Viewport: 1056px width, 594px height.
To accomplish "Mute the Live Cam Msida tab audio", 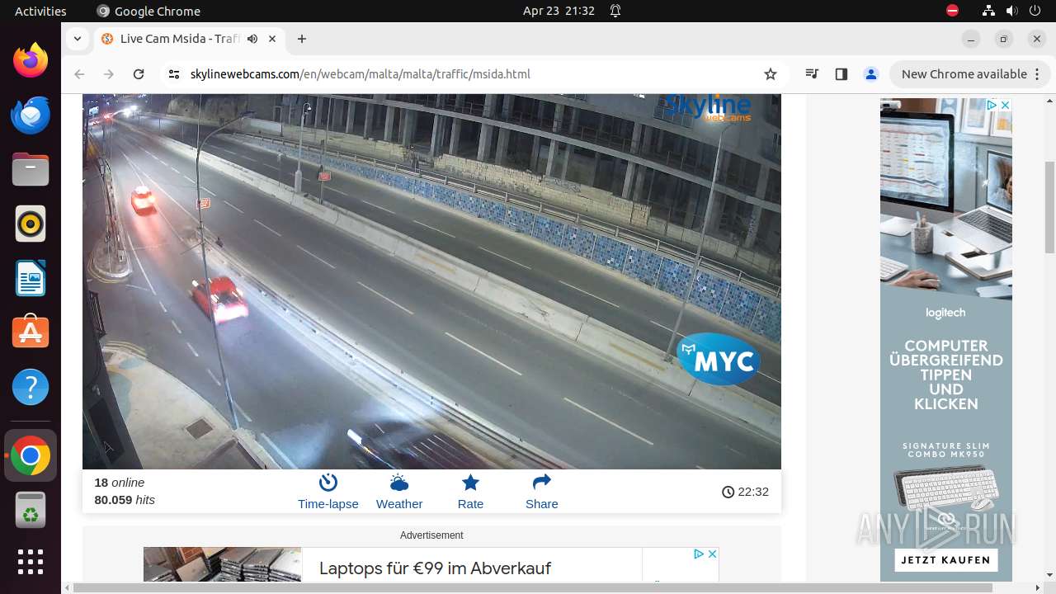I will click(x=252, y=39).
